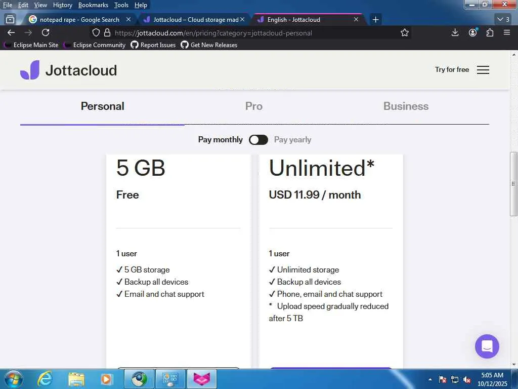518x389 pixels.
Task: Toggle Pay monthly / Pay yearly switch
Action: [x=258, y=140]
